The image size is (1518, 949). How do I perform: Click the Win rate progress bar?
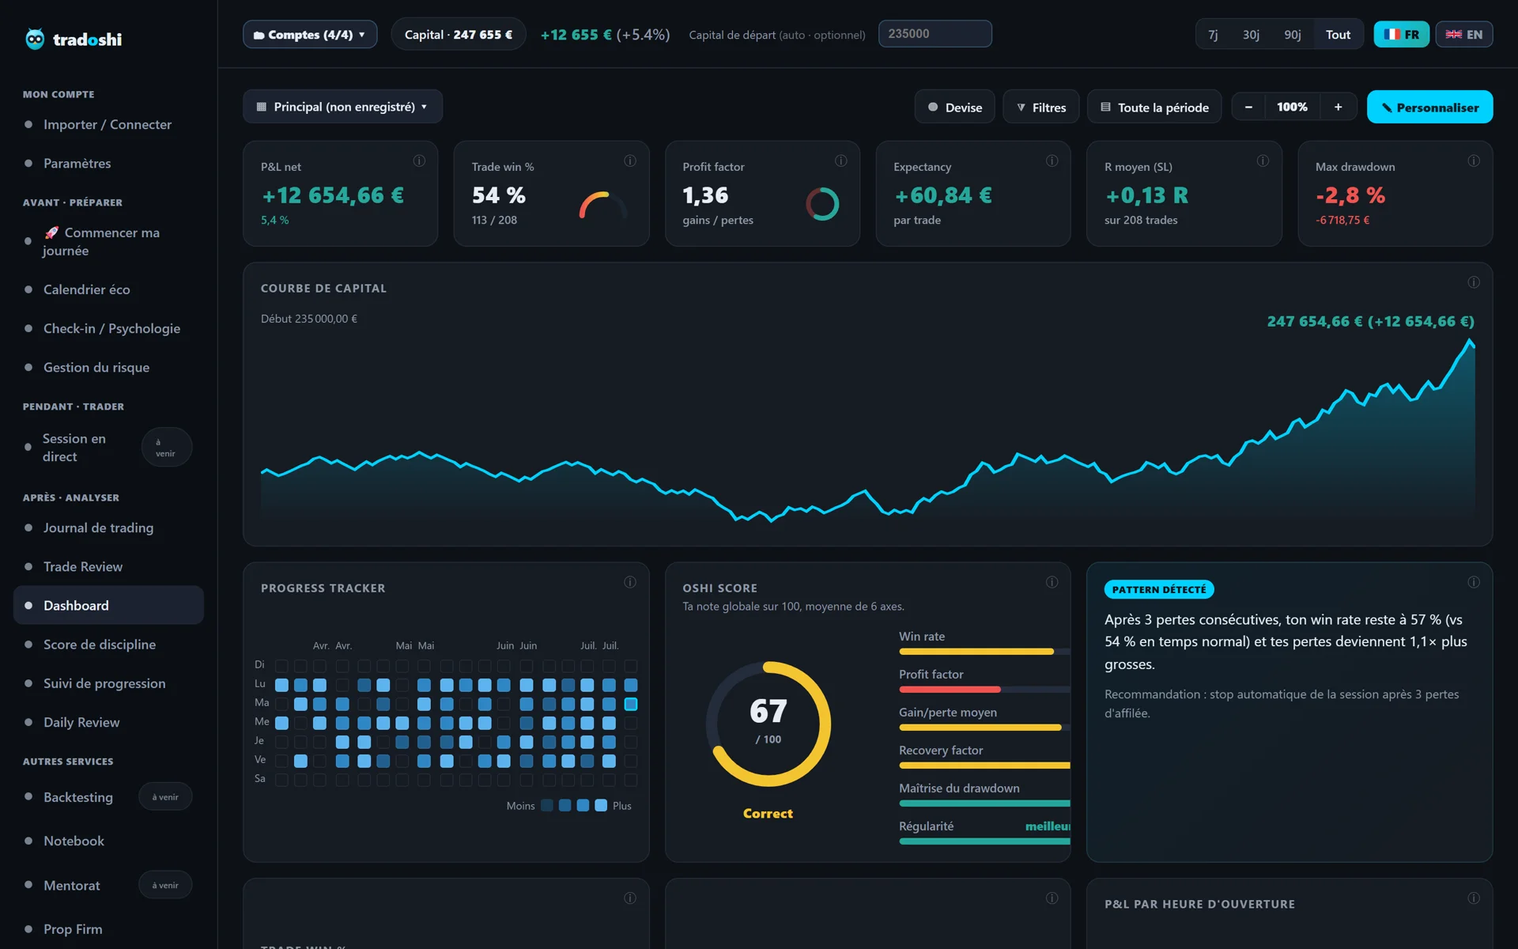click(984, 652)
